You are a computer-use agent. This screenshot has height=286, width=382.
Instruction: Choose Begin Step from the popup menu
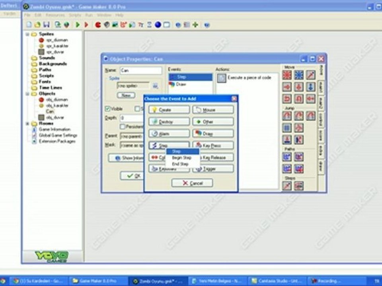[183, 158]
